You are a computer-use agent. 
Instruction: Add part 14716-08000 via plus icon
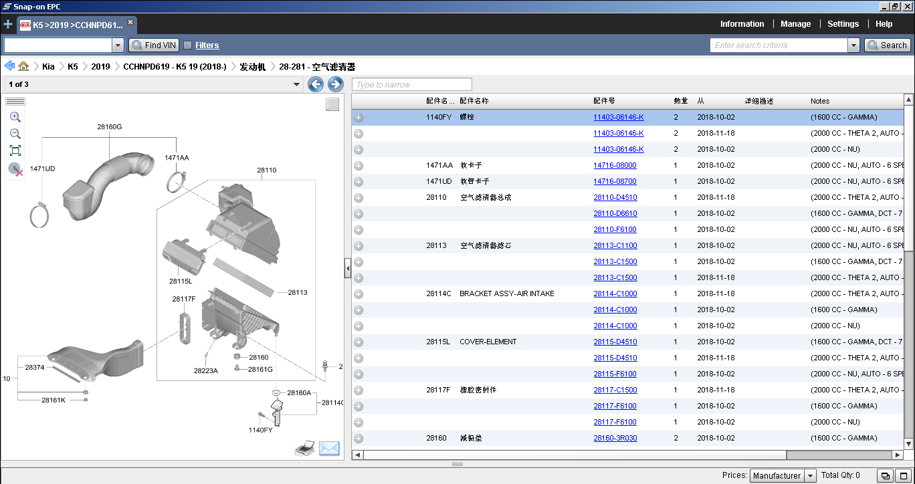(x=359, y=166)
